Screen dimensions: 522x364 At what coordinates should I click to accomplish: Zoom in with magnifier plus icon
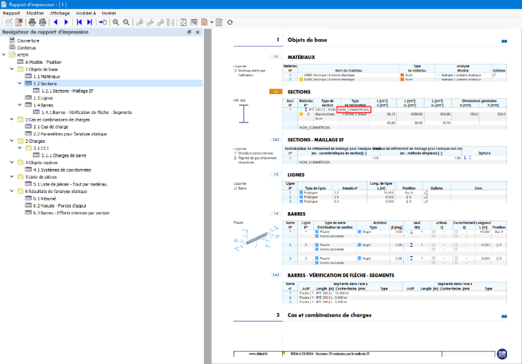116,22
